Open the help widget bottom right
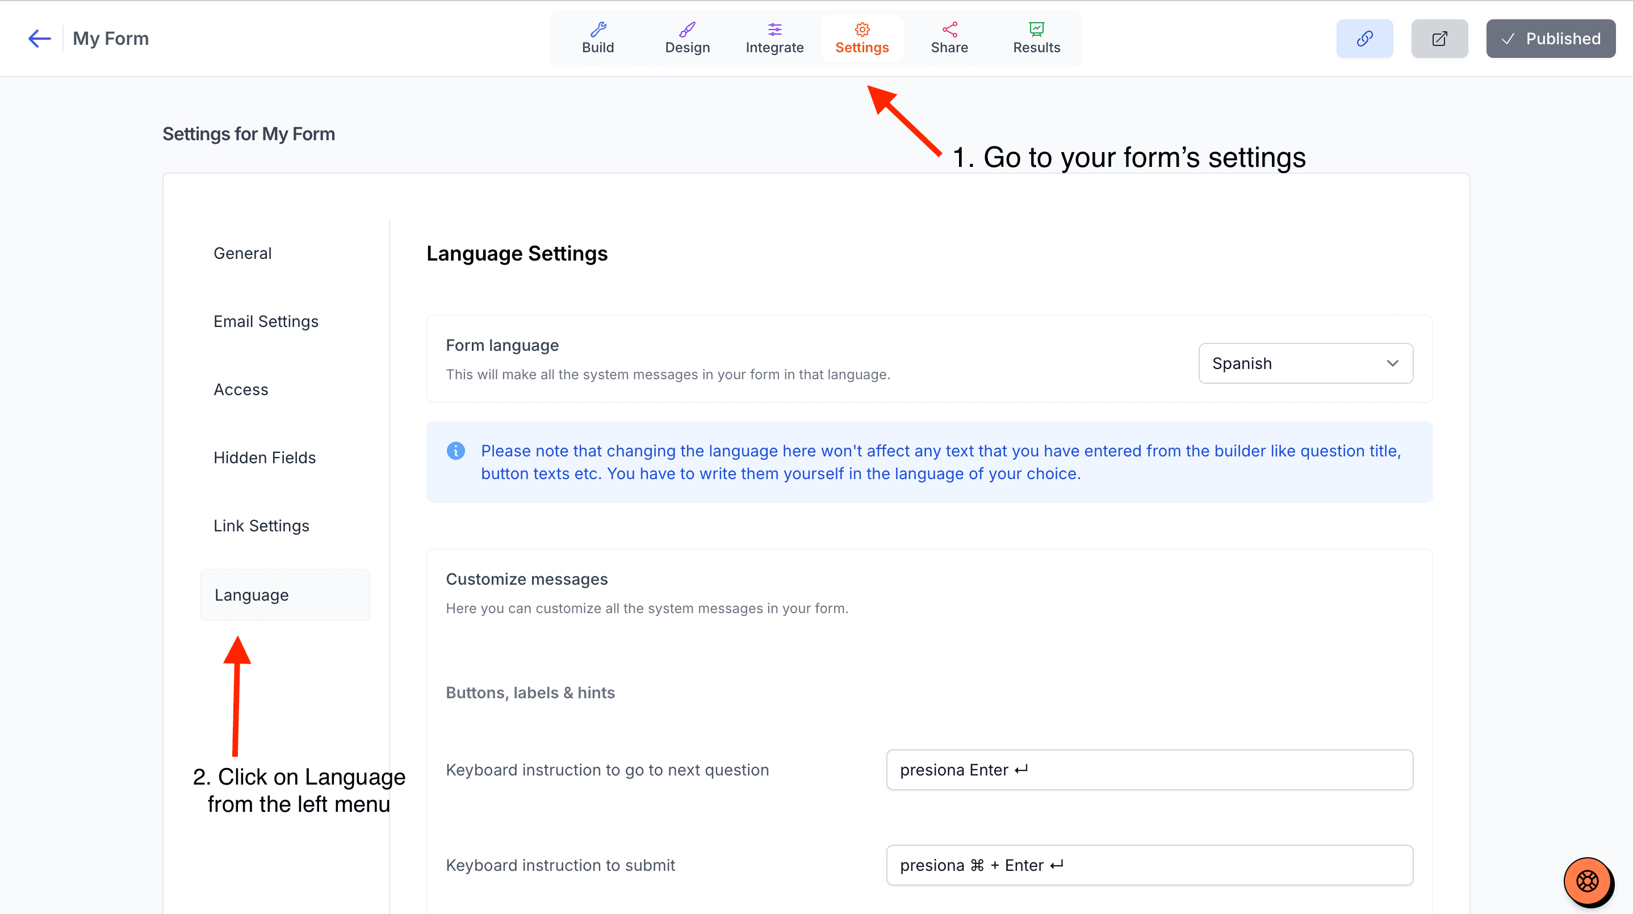 pos(1586,881)
